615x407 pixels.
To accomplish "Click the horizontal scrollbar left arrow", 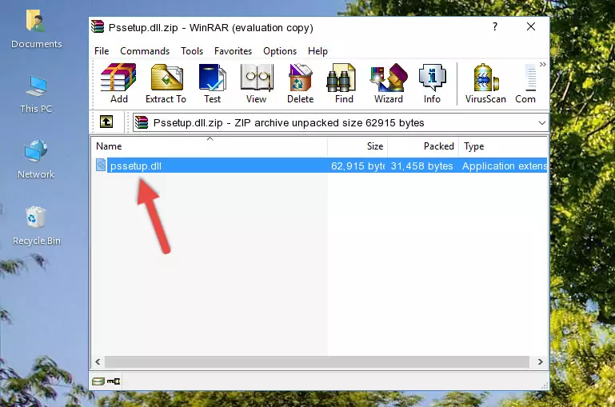I will [x=98, y=361].
